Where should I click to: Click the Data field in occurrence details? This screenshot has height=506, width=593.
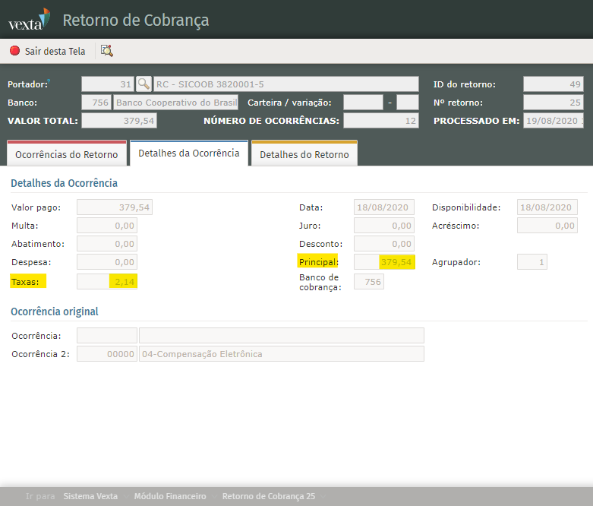[x=383, y=207]
